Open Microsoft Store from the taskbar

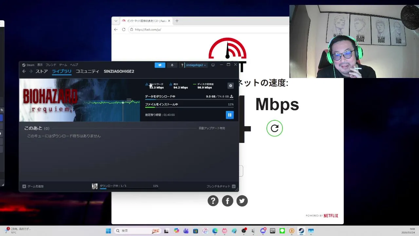(x=195, y=231)
